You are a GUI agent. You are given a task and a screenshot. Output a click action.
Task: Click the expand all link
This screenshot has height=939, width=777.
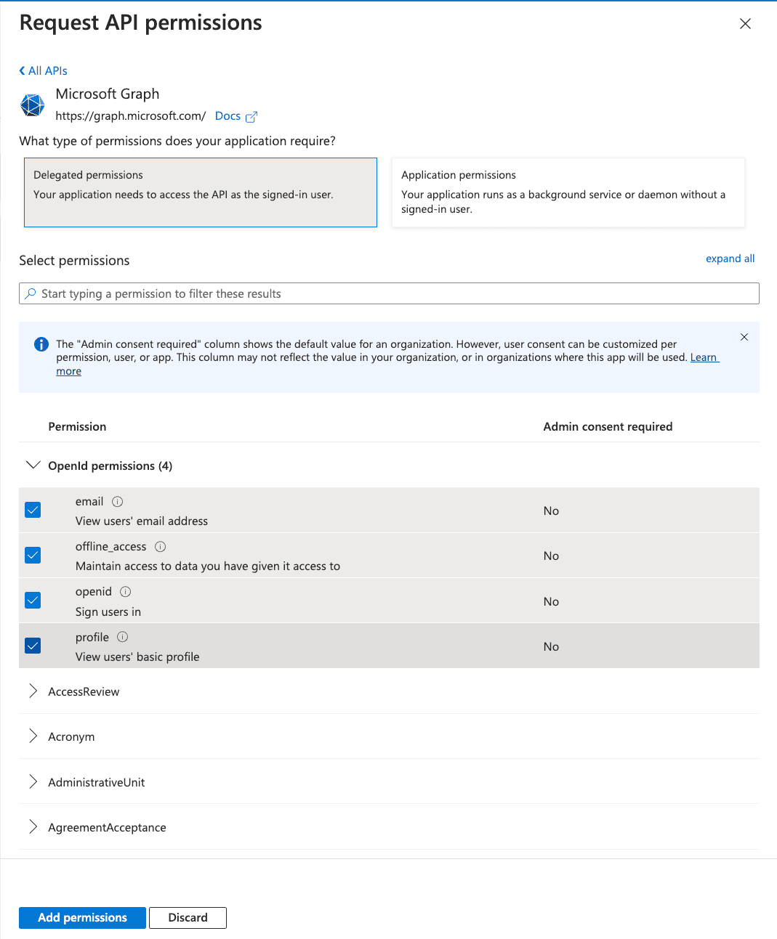(730, 259)
